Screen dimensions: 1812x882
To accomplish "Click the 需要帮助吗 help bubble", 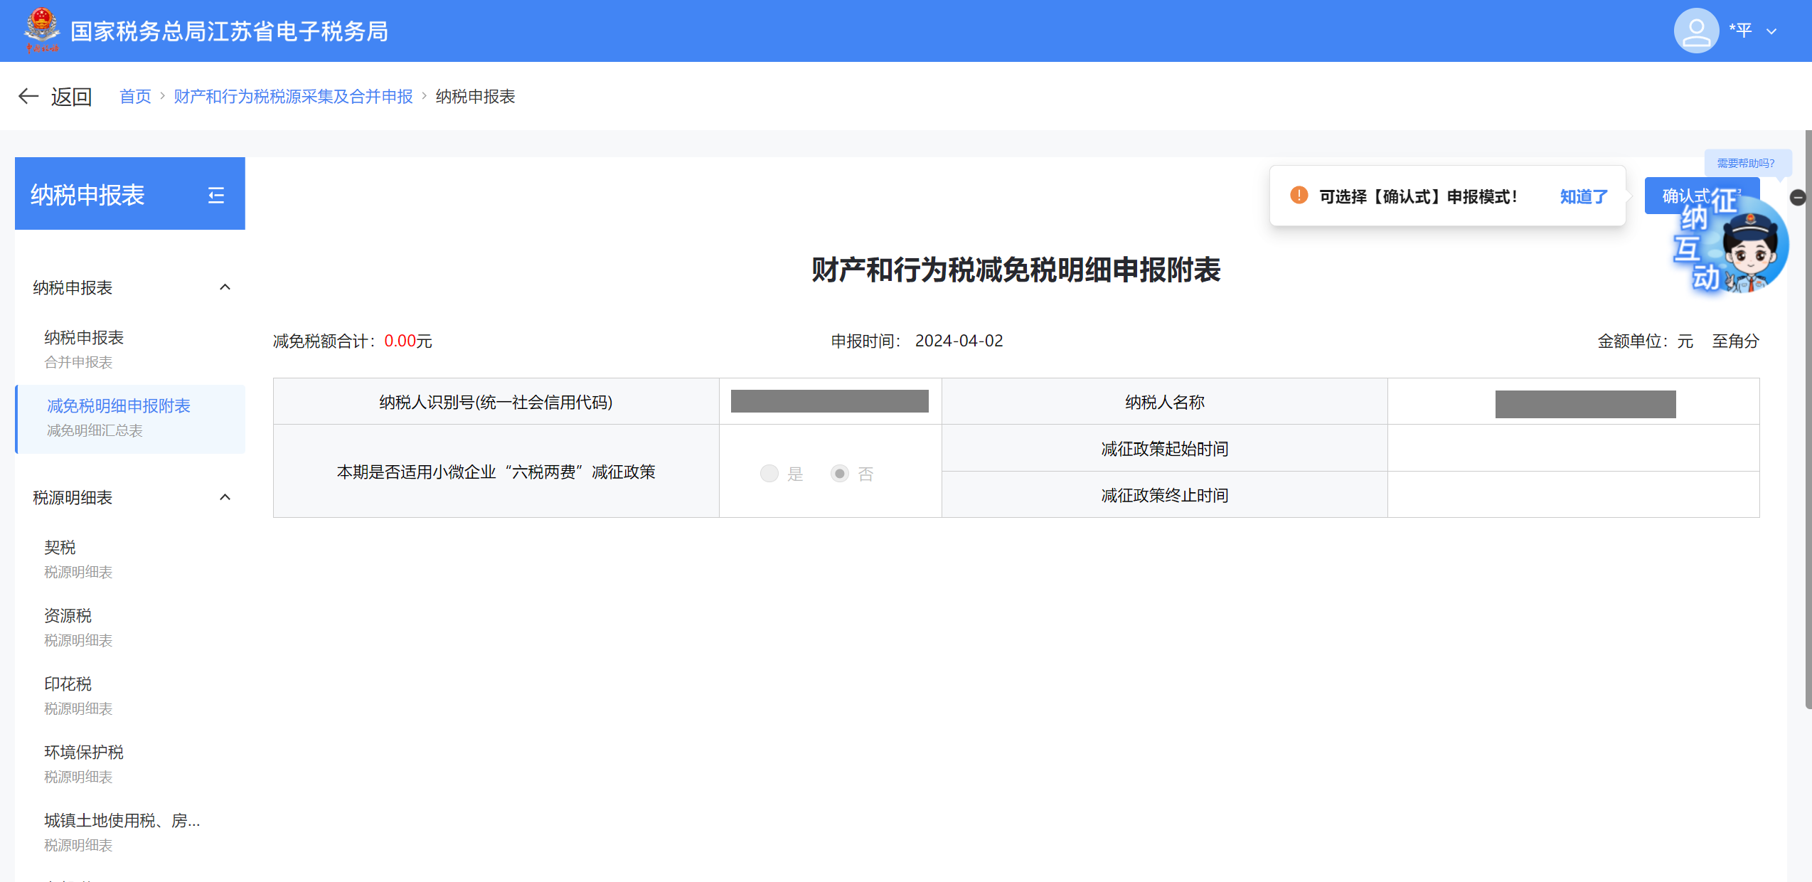I will tap(1746, 163).
